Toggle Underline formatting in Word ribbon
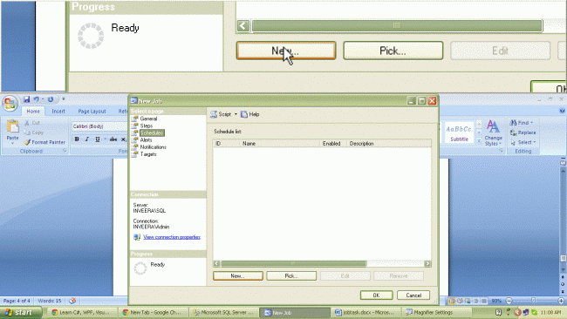This screenshot has height=319, width=567. 98,139
